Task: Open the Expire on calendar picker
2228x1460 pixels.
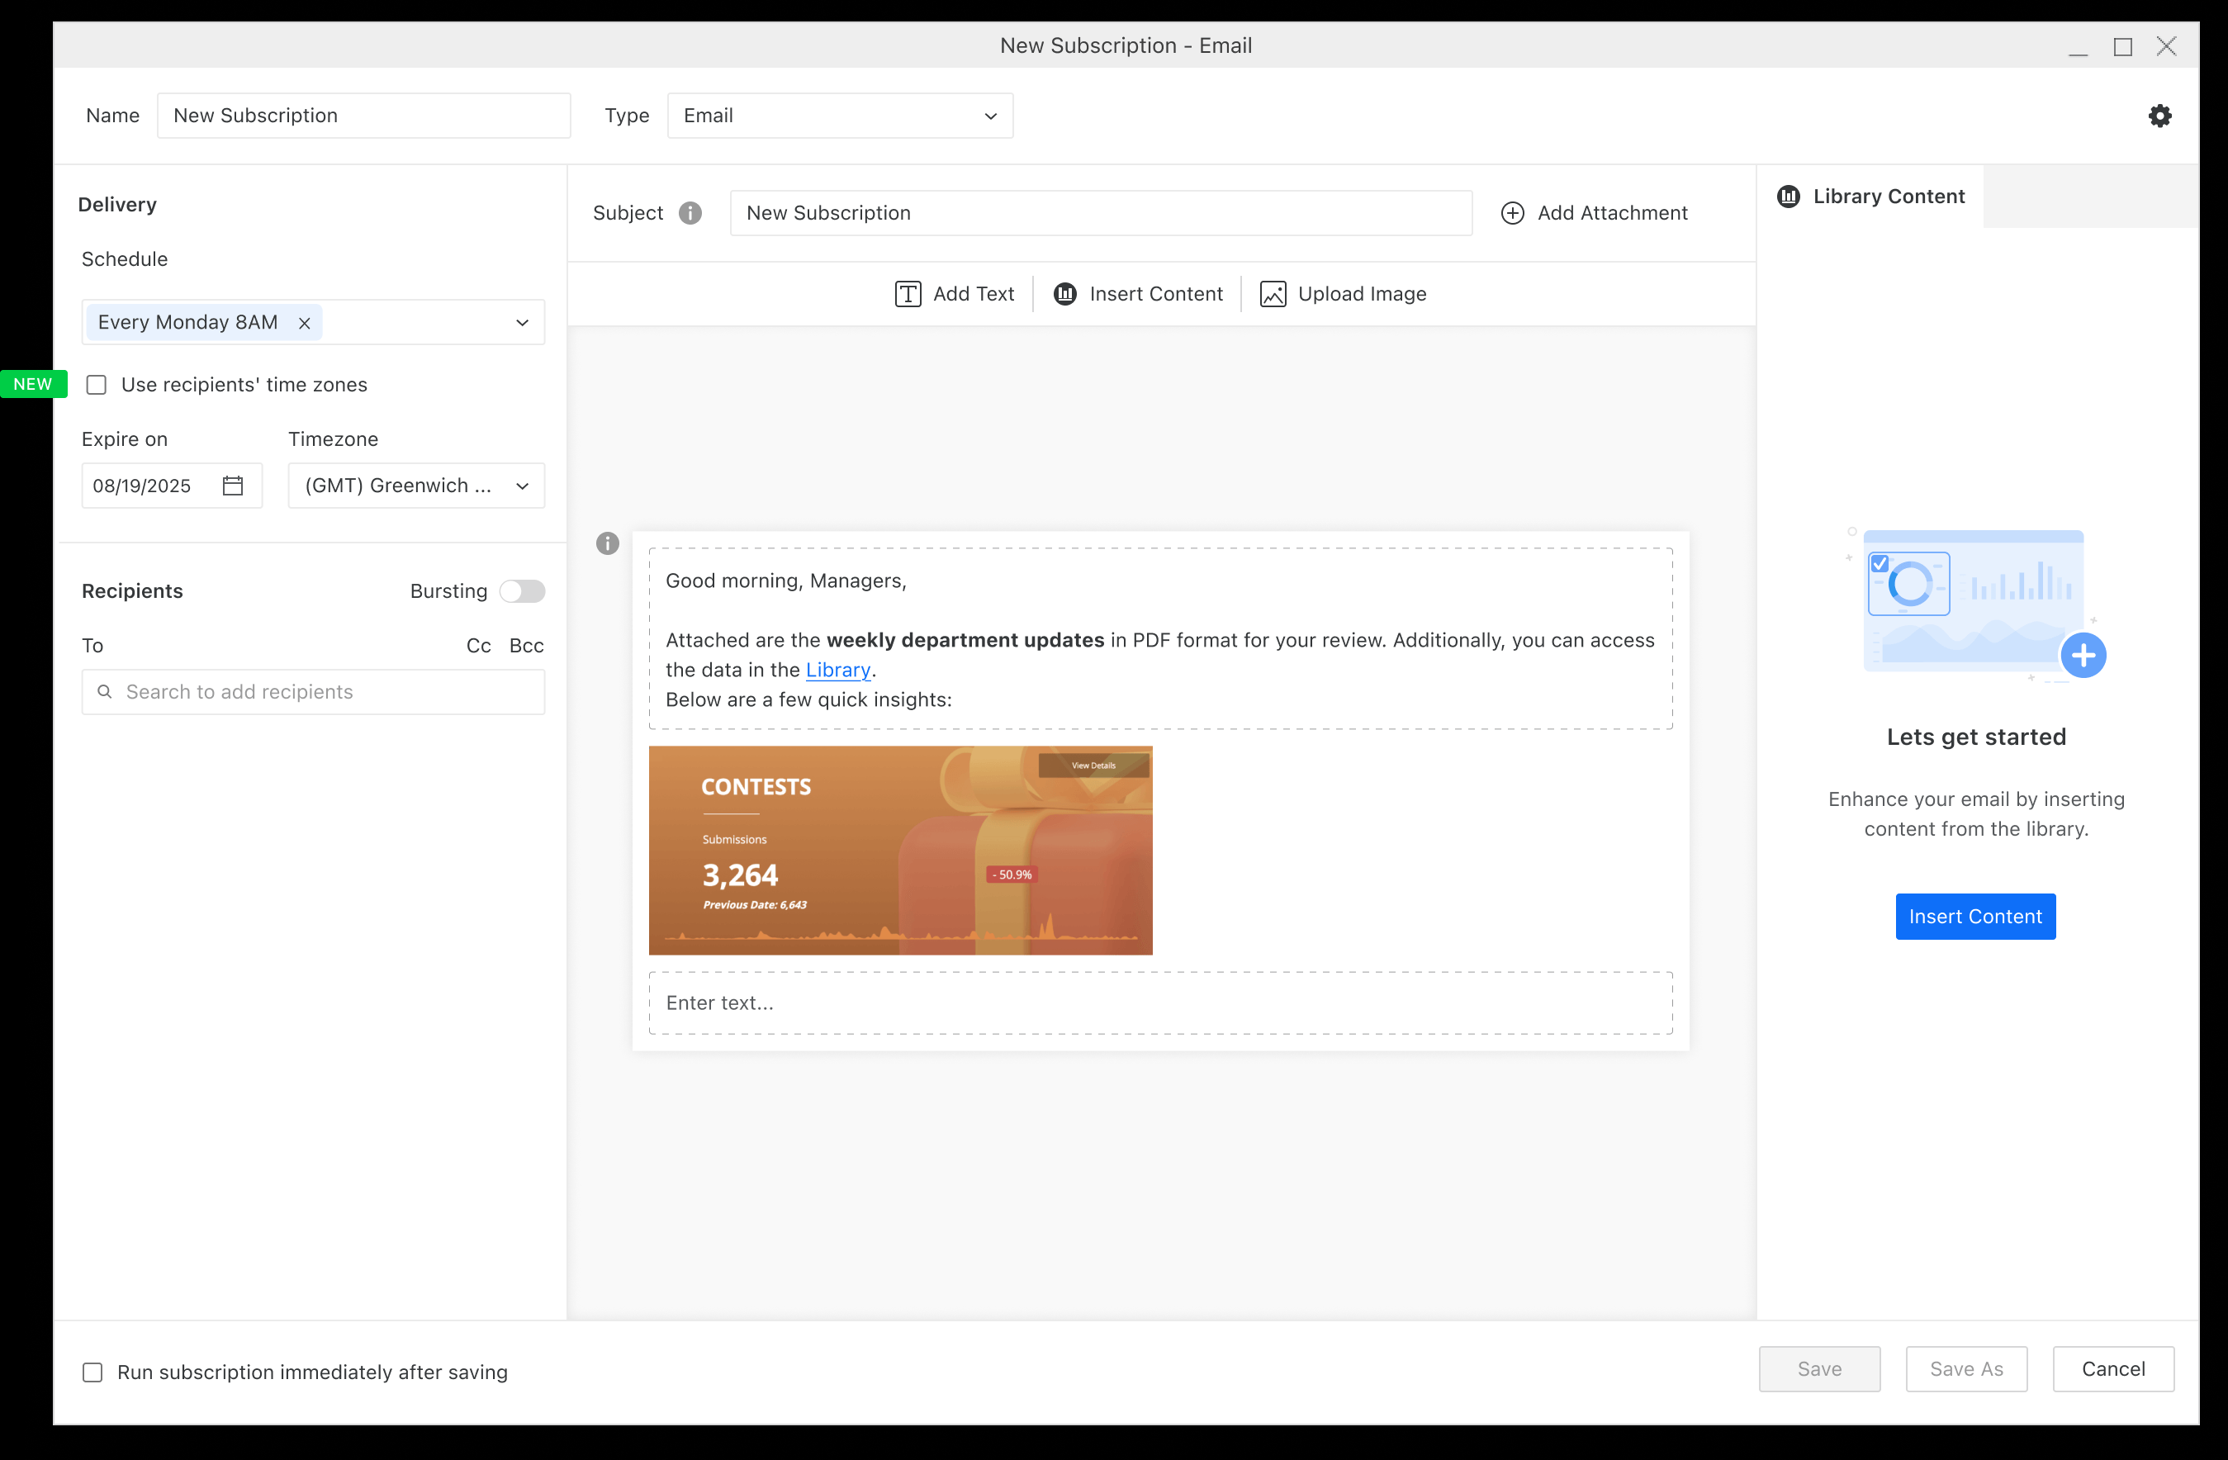Action: [233, 486]
